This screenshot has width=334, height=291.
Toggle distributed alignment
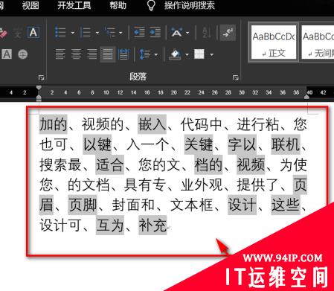(123, 54)
